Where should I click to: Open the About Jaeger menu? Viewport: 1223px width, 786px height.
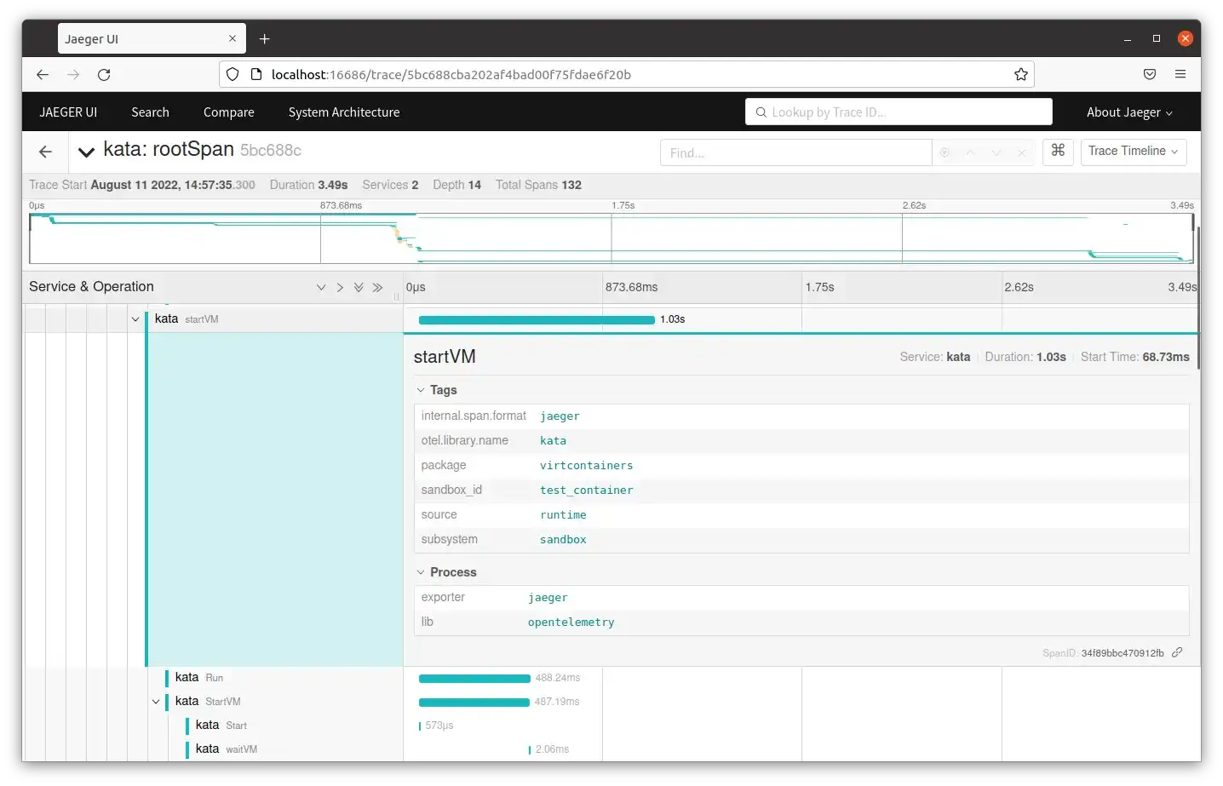point(1128,112)
